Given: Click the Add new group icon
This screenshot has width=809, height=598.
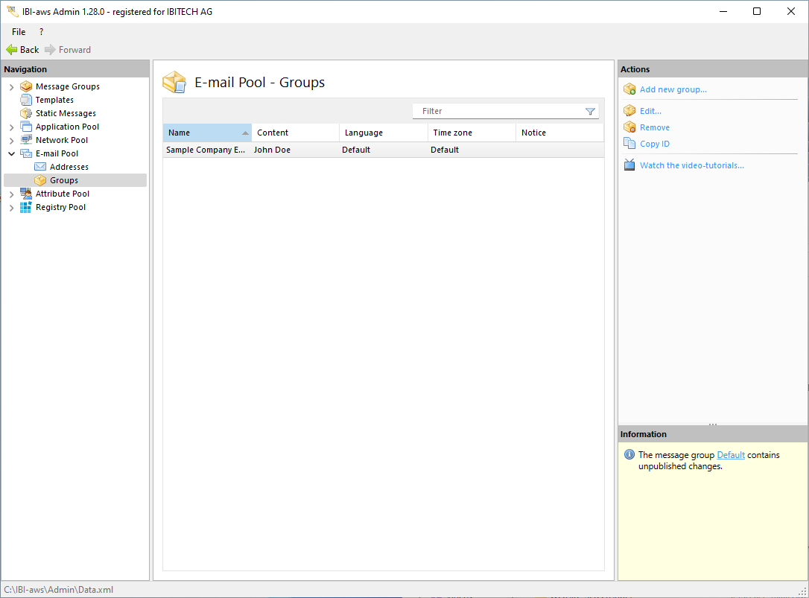Looking at the screenshot, I should (629, 89).
